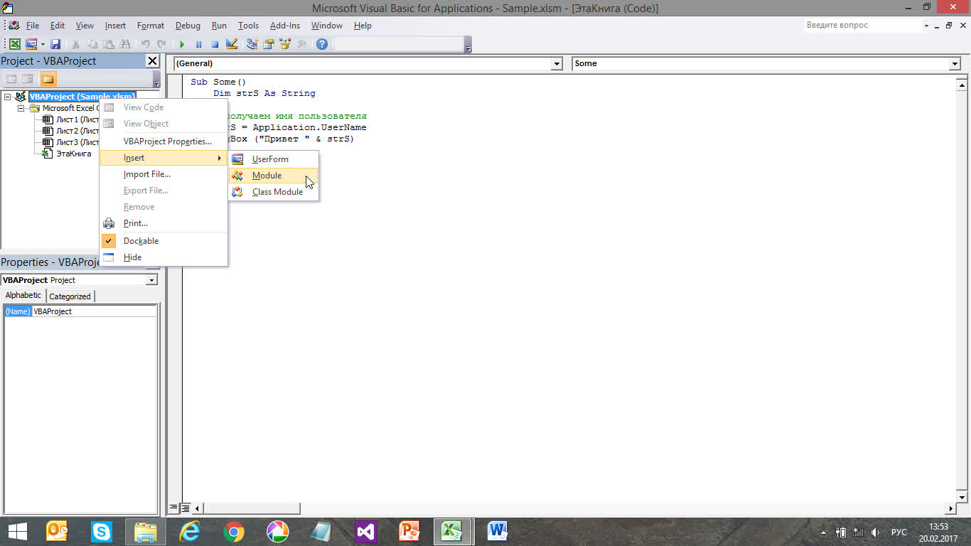Open Object Browser toolbar icon
This screenshot has width=971, height=546.
(285, 44)
